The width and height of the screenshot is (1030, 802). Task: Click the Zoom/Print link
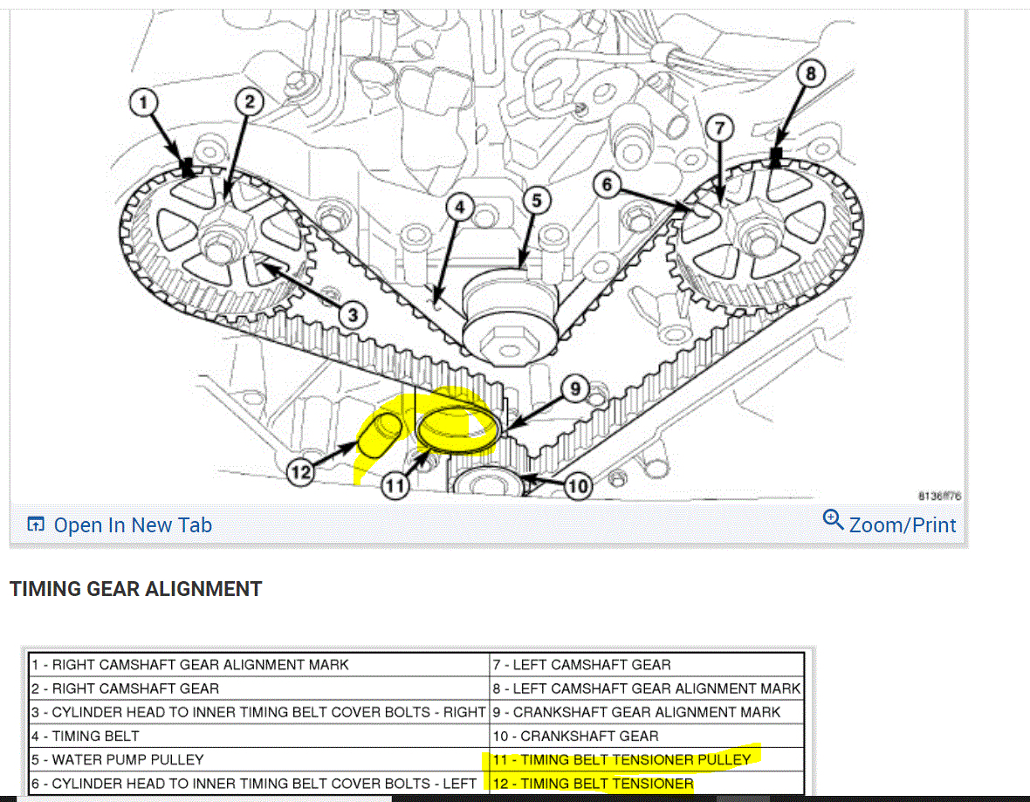pos(890,524)
